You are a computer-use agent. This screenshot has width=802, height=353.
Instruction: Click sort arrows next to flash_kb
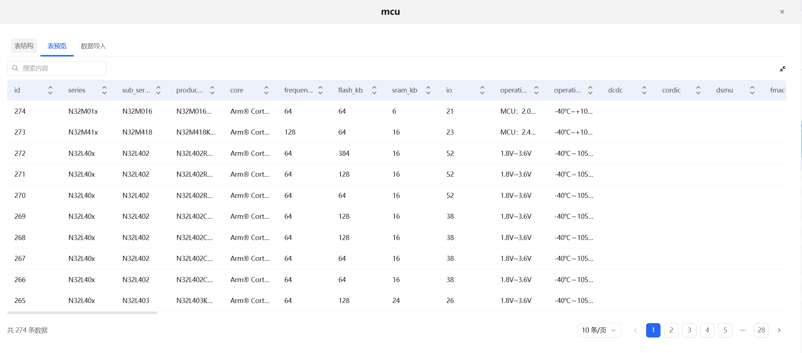(x=374, y=90)
